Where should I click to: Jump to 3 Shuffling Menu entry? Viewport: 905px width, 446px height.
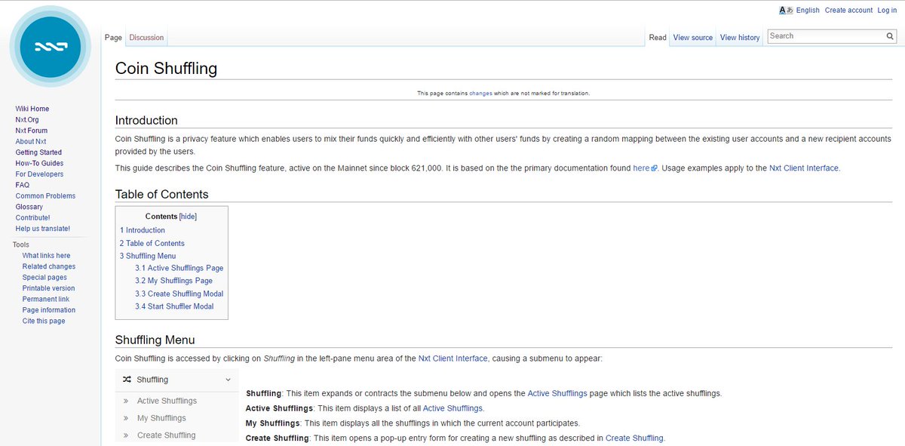tap(148, 256)
